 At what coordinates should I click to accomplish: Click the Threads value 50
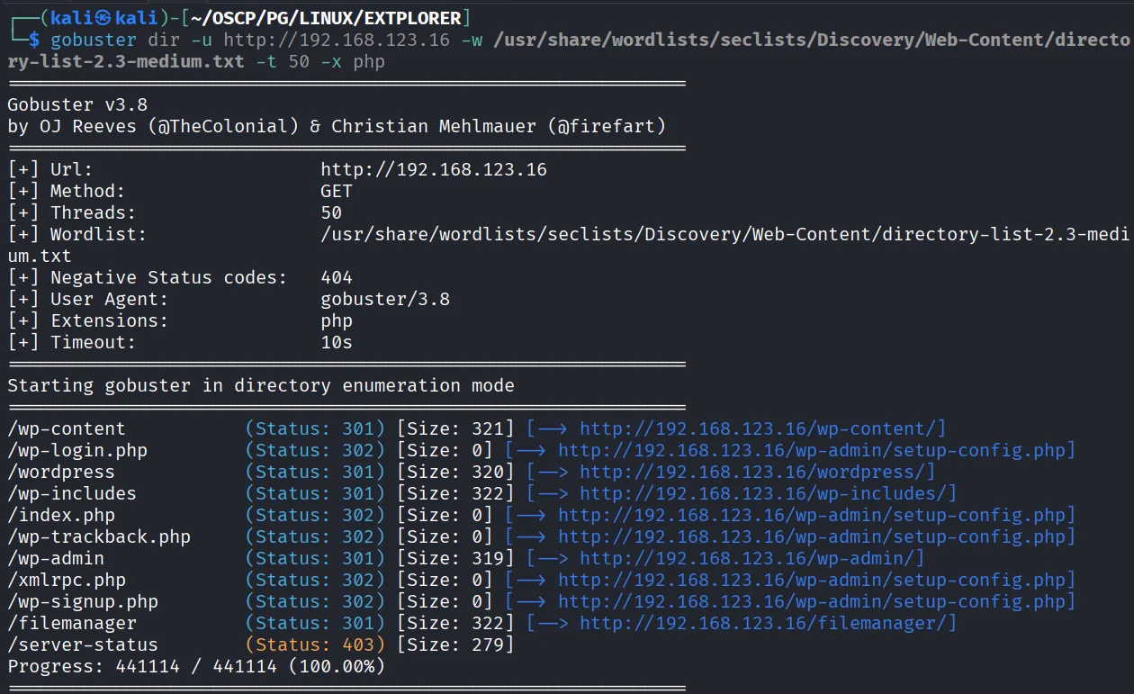coord(331,212)
